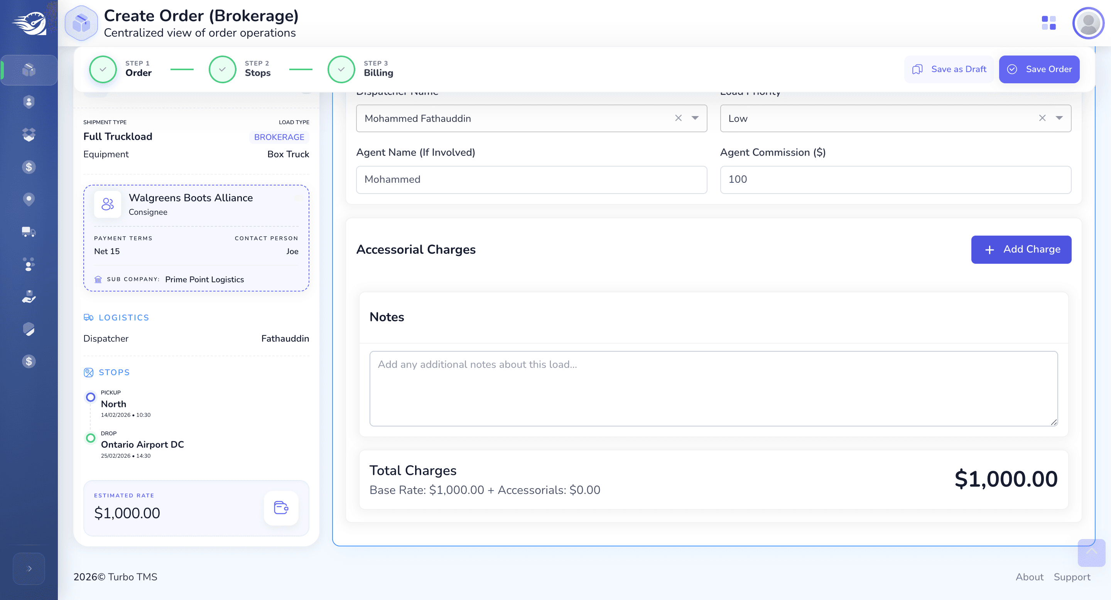Open the apps grid icon in header

(1049, 23)
